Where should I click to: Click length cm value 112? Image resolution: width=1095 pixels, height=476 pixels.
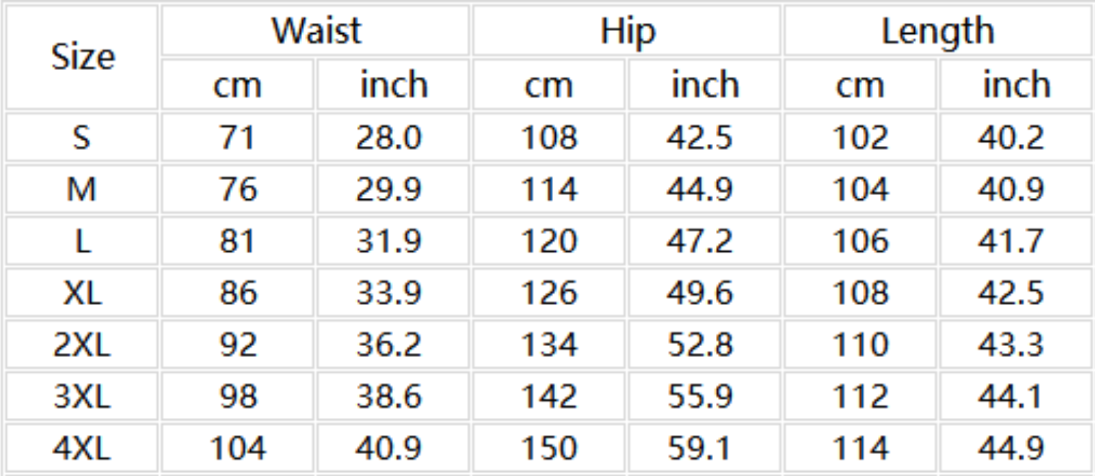[x=860, y=396]
